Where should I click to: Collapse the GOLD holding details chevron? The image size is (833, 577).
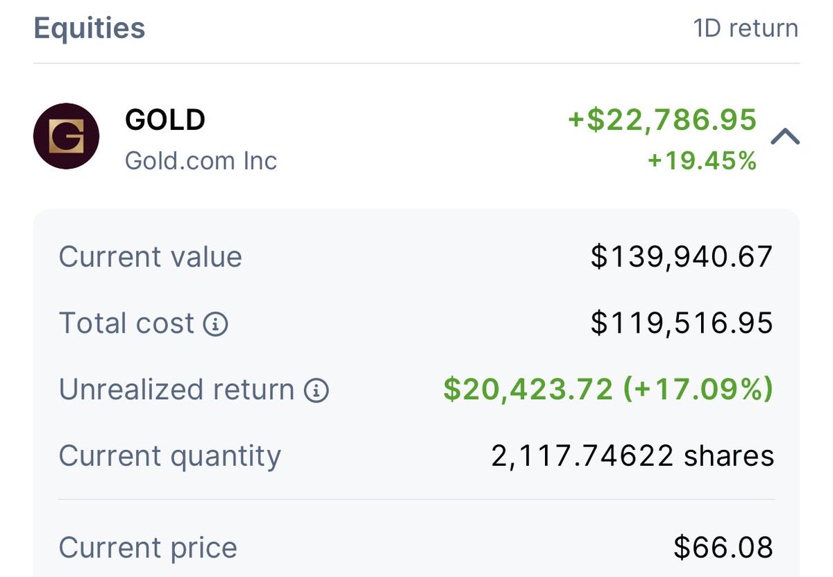[786, 137]
